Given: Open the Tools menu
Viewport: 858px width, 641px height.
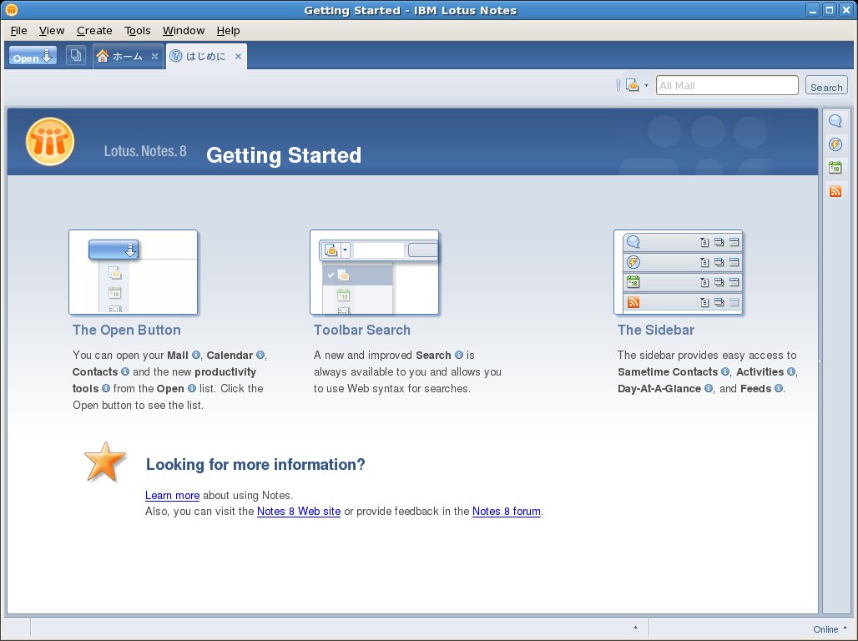Looking at the screenshot, I should [x=138, y=31].
